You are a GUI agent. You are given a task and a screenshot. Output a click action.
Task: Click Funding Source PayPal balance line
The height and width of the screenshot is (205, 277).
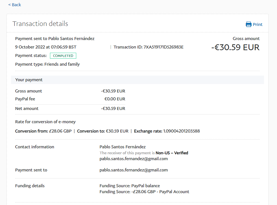pos(130,186)
